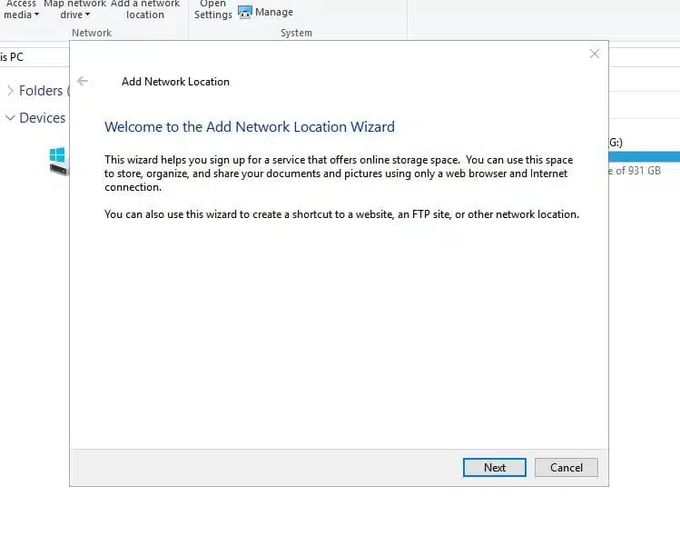The height and width of the screenshot is (536, 680).
Task: Click the System ribbon group label
Action: coord(296,33)
